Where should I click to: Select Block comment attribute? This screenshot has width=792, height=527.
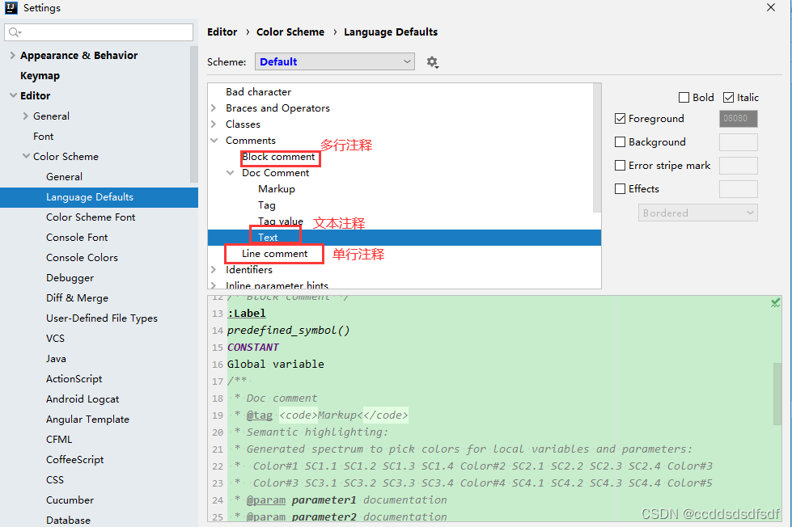tap(279, 157)
